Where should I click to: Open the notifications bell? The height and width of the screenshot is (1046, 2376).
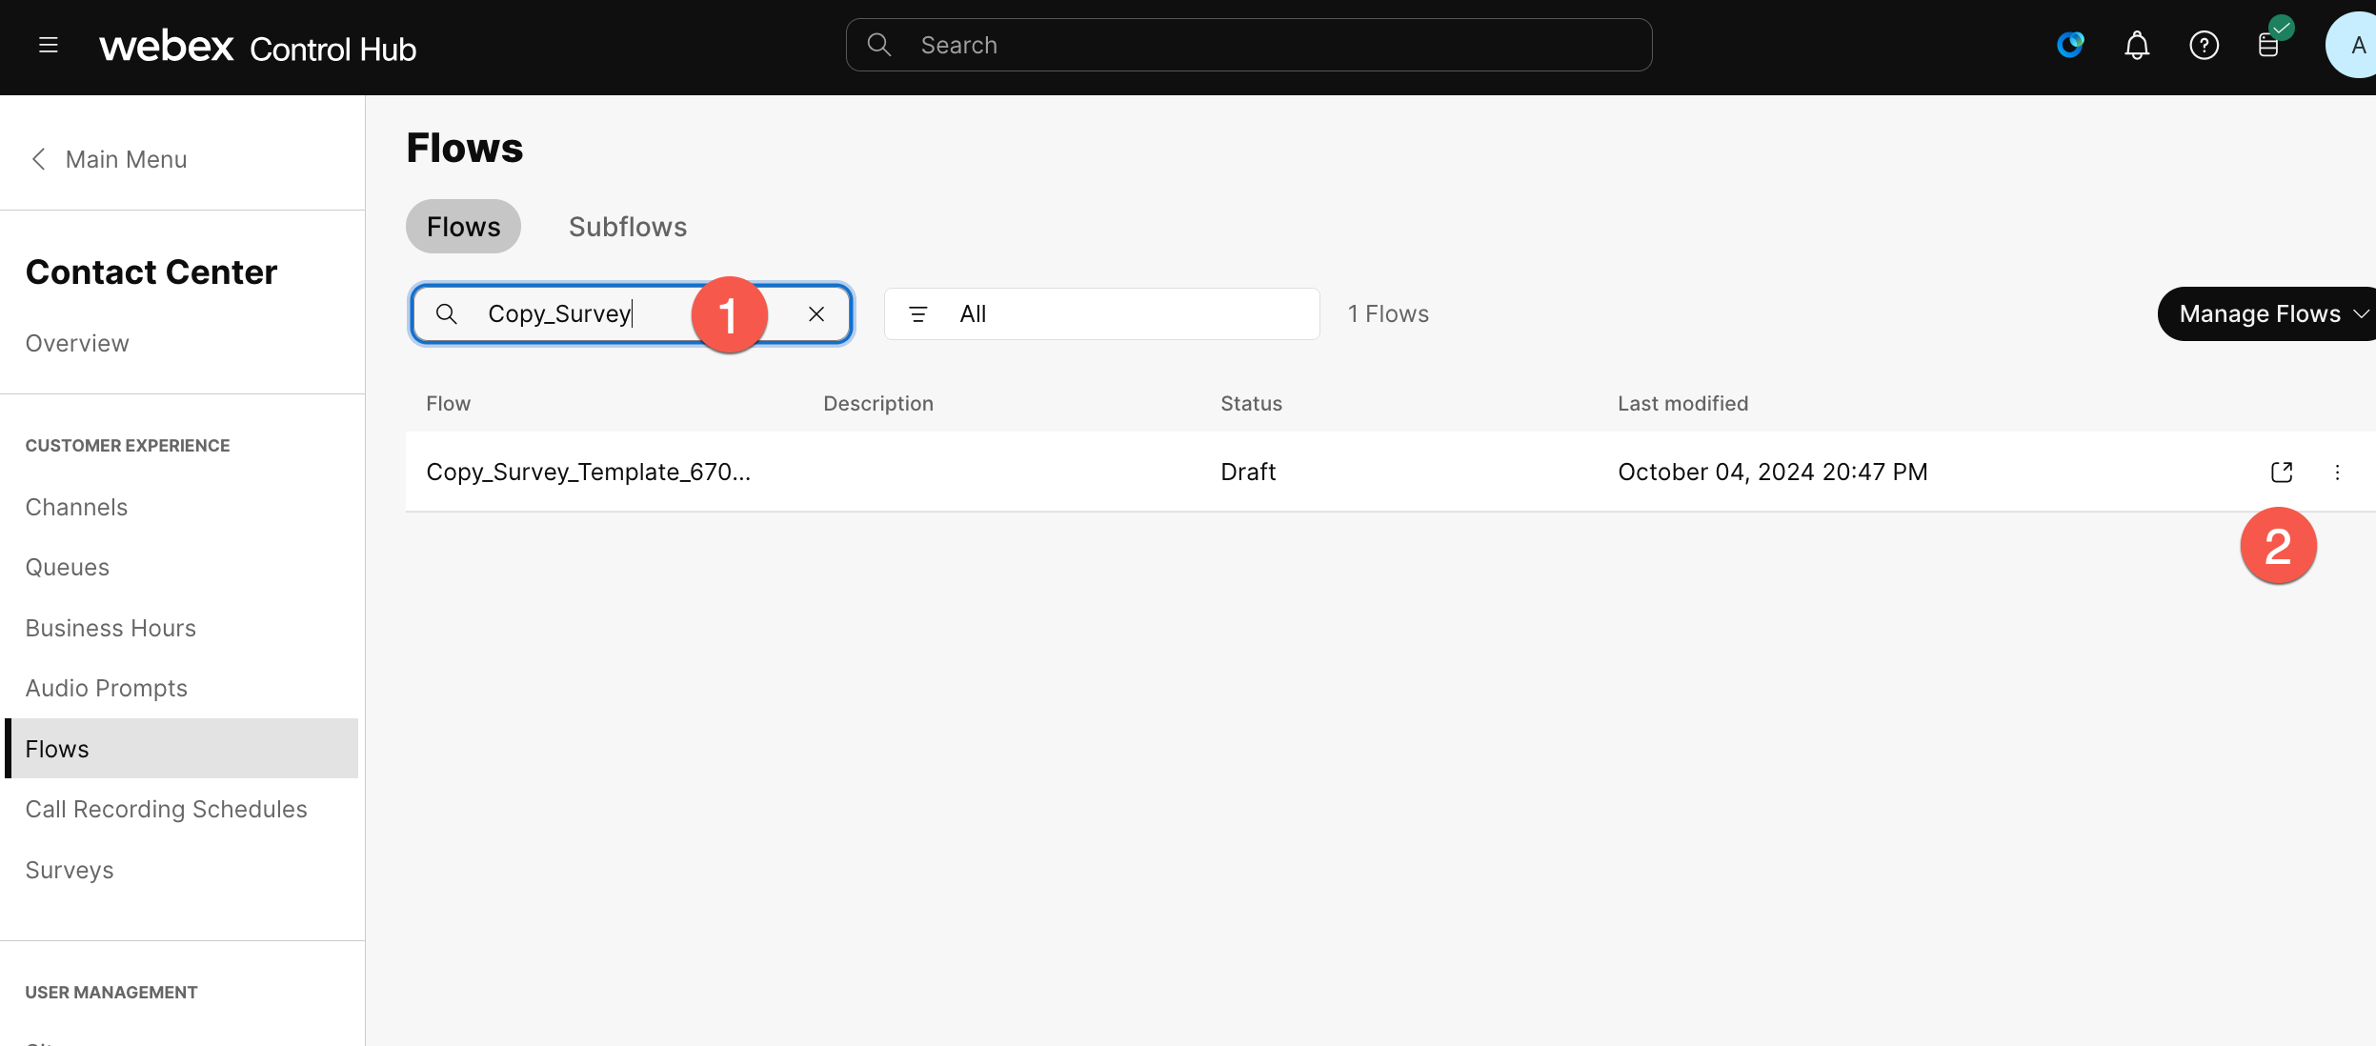[x=2137, y=45]
